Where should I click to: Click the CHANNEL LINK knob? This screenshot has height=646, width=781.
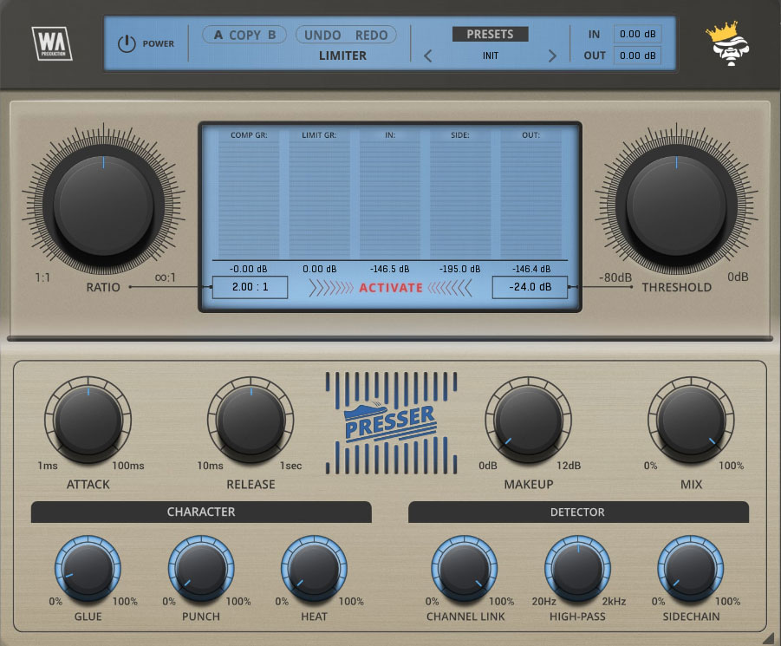tap(465, 568)
